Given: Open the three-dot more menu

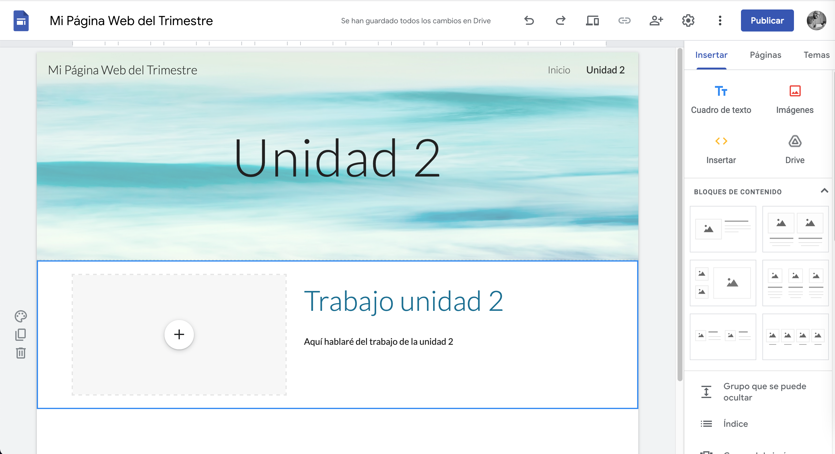Looking at the screenshot, I should click(720, 20).
